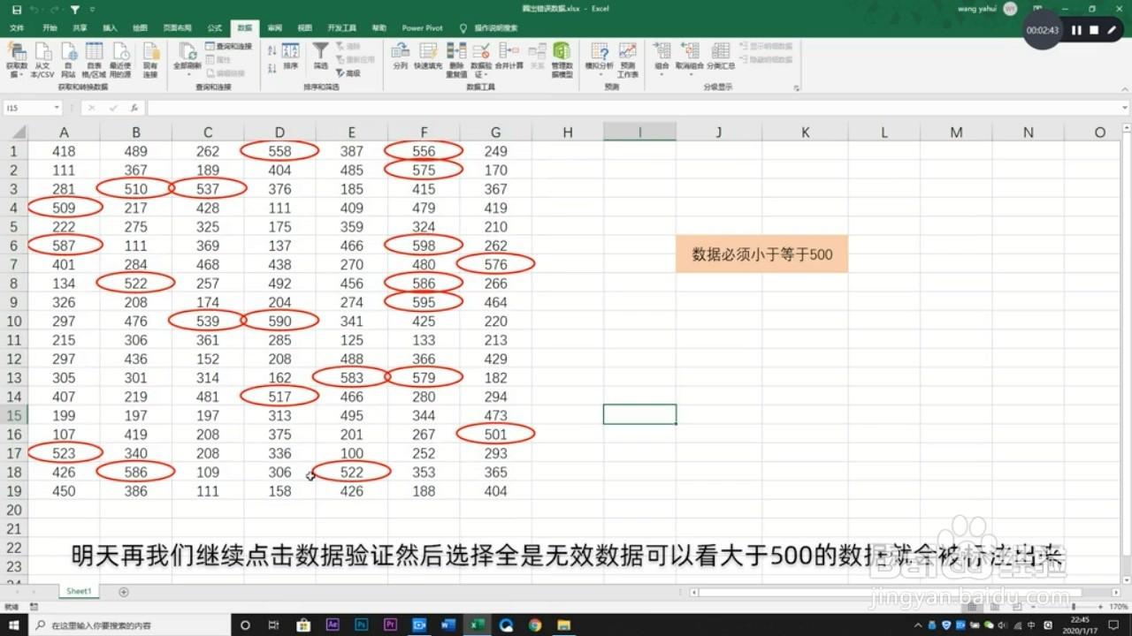Add a new worksheet with the plus button
1132x636 pixels.
point(123,591)
